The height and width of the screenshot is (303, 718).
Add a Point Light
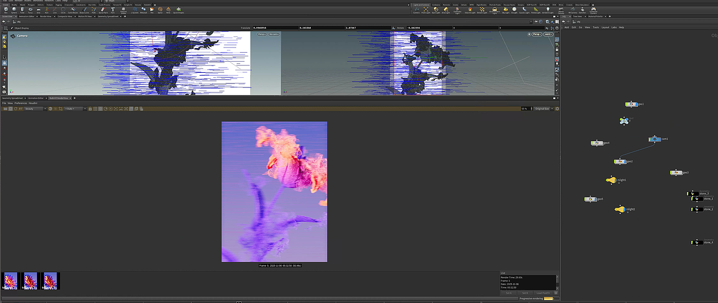tap(426, 10)
